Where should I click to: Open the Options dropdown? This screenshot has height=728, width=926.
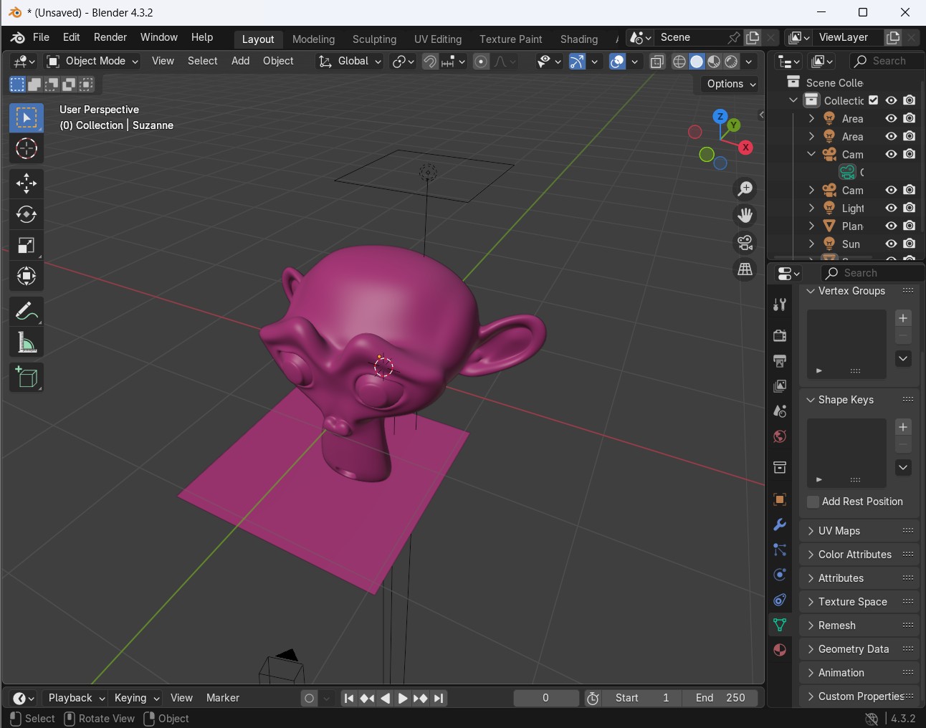click(x=730, y=84)
